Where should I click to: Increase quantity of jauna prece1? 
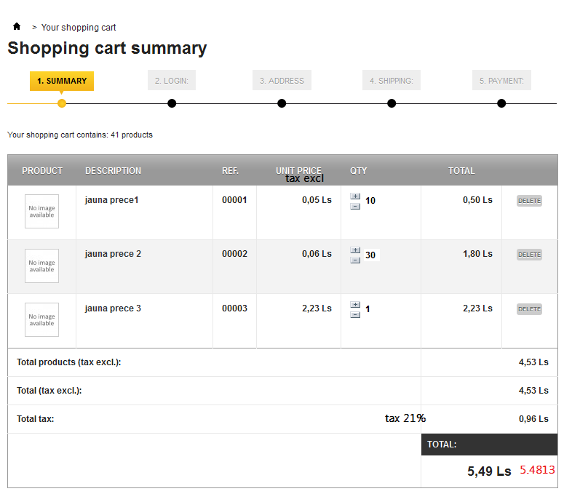tap(355, 196)
